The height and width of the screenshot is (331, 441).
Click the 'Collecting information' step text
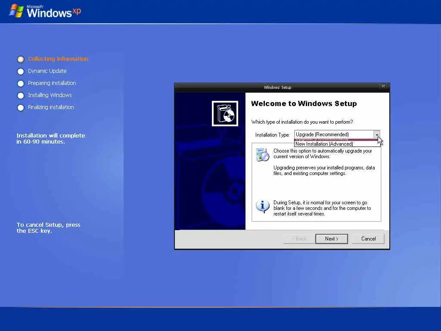(x=58, y=59)
